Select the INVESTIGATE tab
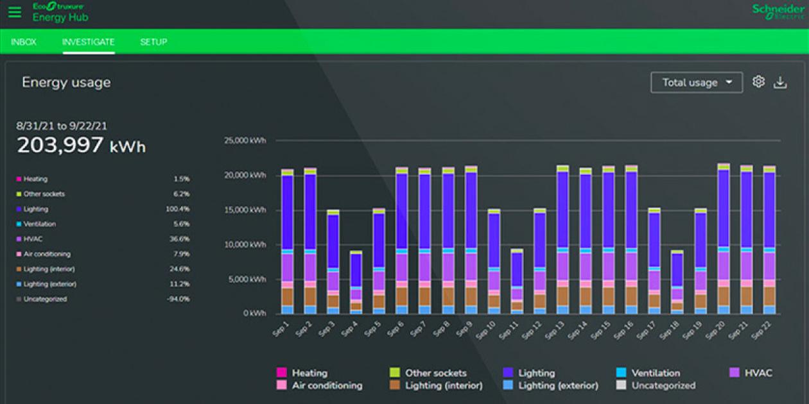 tap(88, 42)
